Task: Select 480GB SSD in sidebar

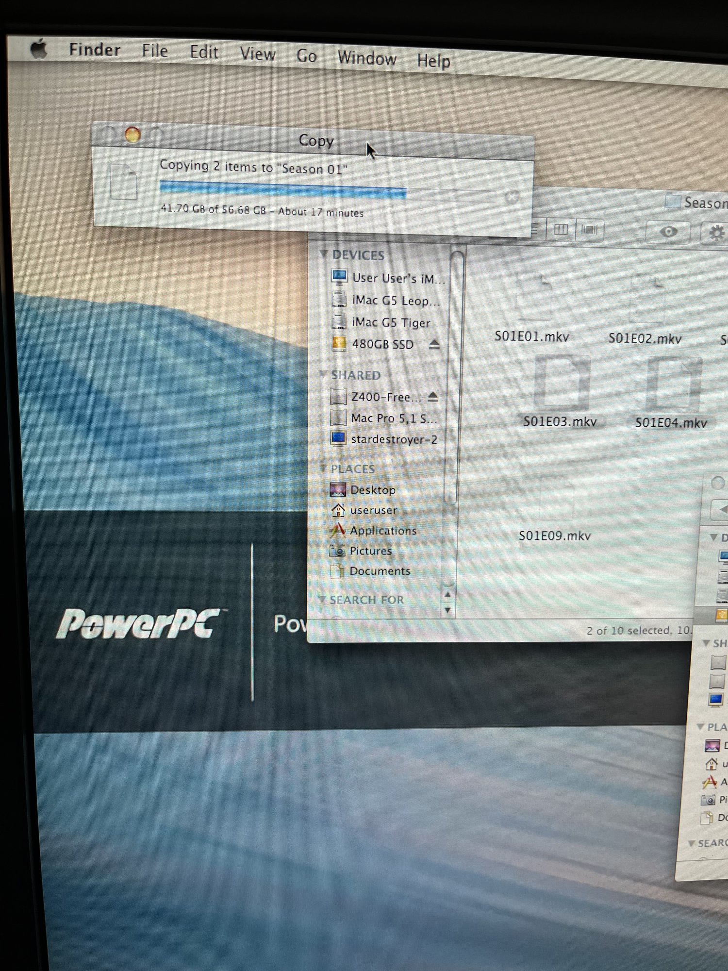Action: coord(373,344)
